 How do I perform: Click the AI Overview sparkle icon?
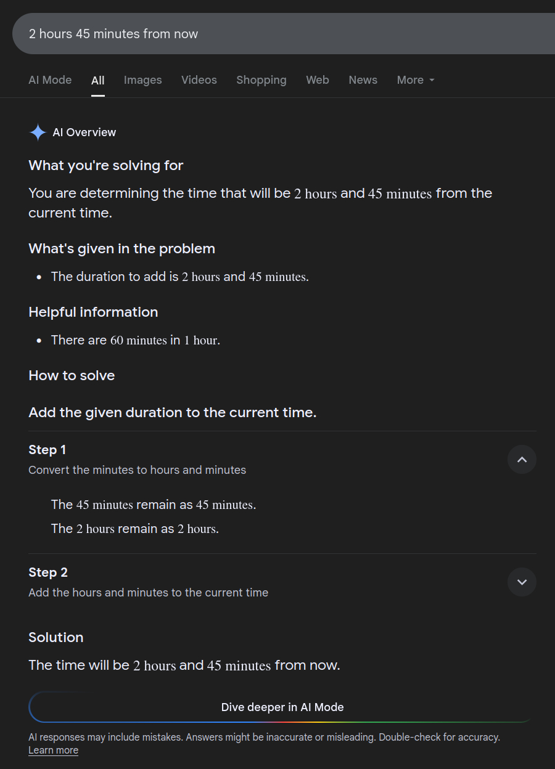click(x=38, y=132)
